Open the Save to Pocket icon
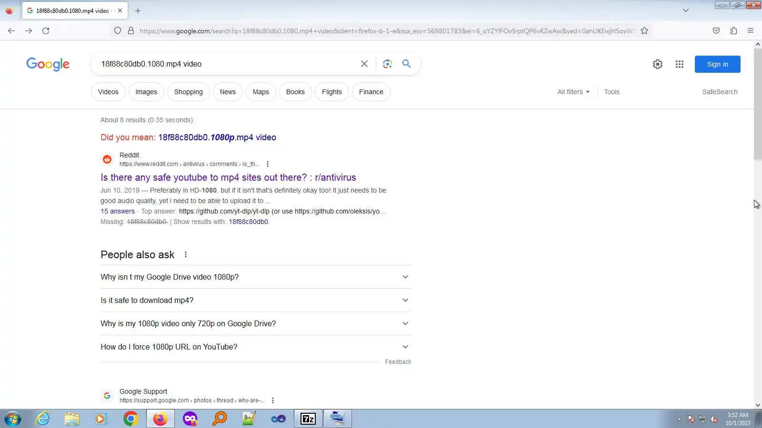The width and height of the screenshot is (762, 428). 716,31
